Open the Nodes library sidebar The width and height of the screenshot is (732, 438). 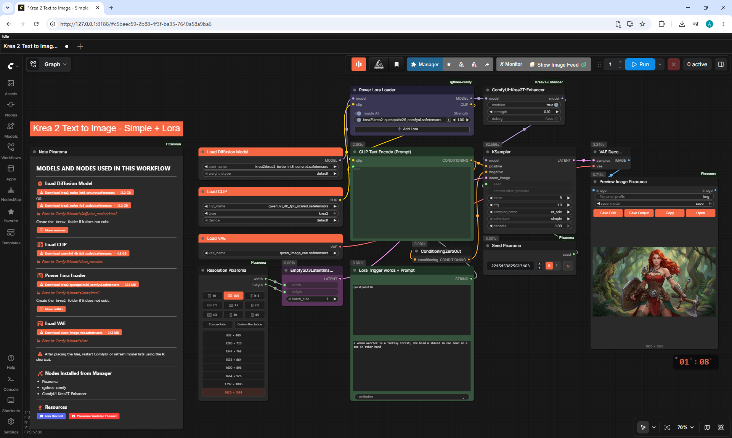coord(11,108)
